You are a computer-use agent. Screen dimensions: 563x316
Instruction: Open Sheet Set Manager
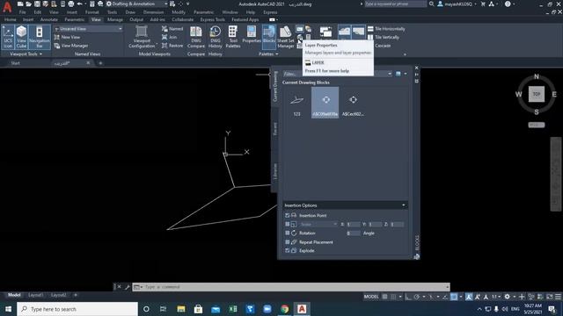click(285, 37)
